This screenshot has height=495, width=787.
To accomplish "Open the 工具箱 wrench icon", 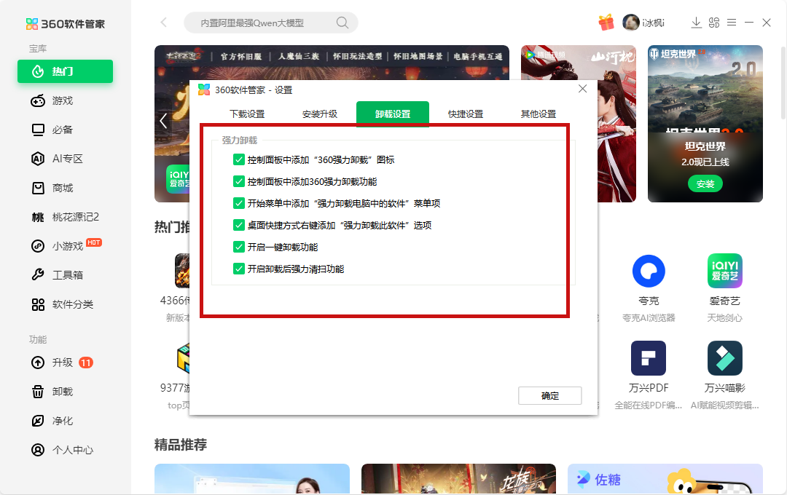I will [38, 275].
